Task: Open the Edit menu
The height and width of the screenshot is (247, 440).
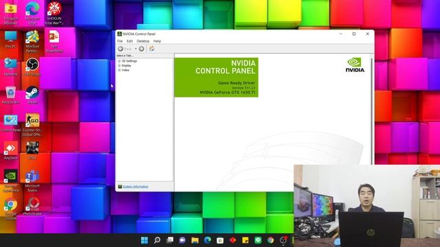Action: pyautogui.click(x=129, y=41)
